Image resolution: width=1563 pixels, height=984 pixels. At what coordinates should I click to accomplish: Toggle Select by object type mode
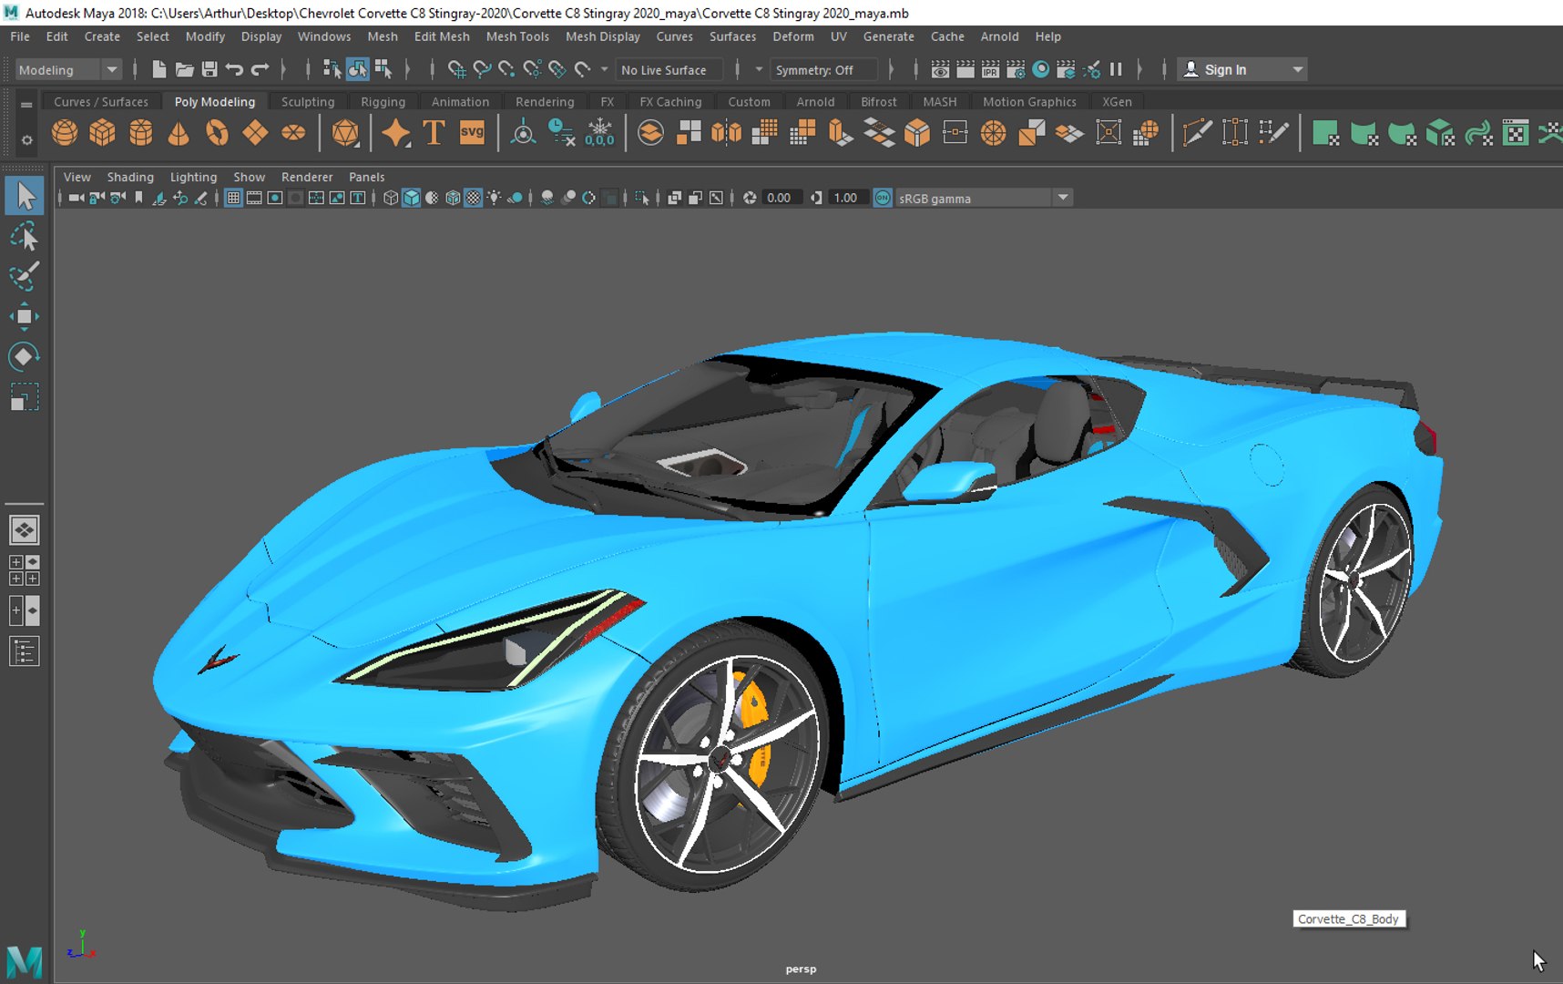pyautogui.click(x=357, y=69)
